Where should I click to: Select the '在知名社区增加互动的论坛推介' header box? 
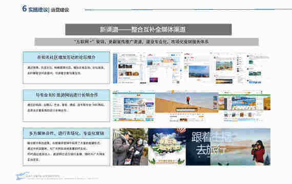pos(66,57)
